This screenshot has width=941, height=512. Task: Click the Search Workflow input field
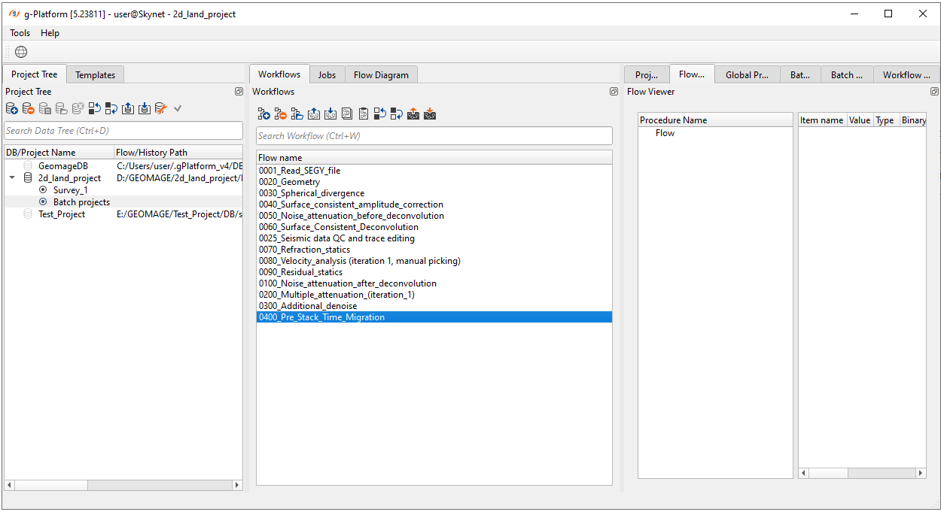click(x=434, y=136)
